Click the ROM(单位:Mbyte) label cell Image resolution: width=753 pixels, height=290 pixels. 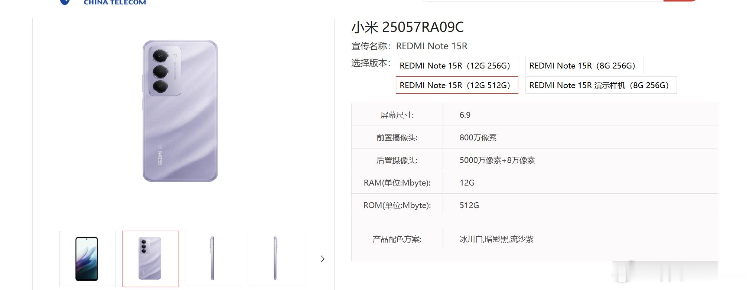(397, 205)
